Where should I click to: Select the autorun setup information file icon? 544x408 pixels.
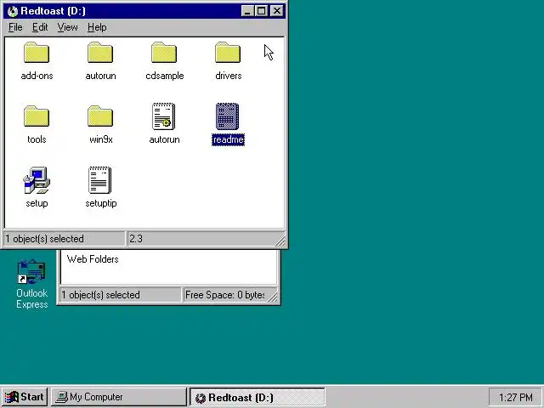(x=164, y=116)
